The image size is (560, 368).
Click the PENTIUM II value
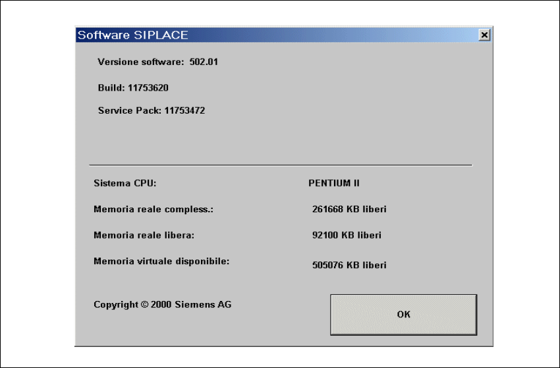coord(334,183)
